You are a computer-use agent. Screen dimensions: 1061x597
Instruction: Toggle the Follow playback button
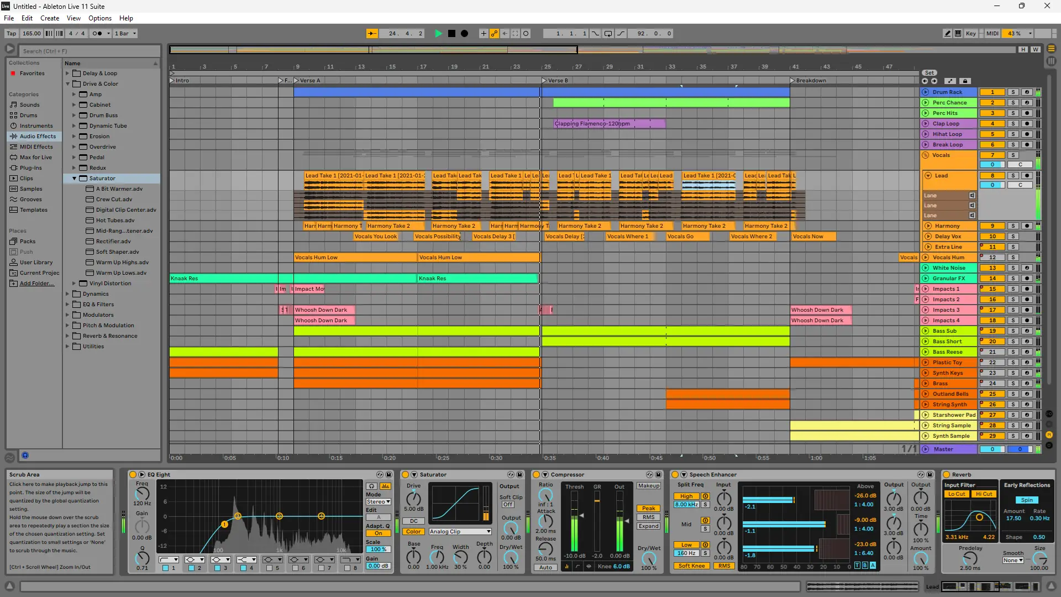[372, 34]
